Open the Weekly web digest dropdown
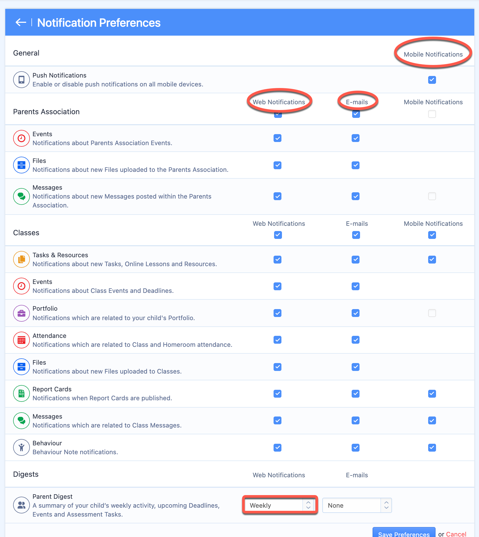 point(280,505)
